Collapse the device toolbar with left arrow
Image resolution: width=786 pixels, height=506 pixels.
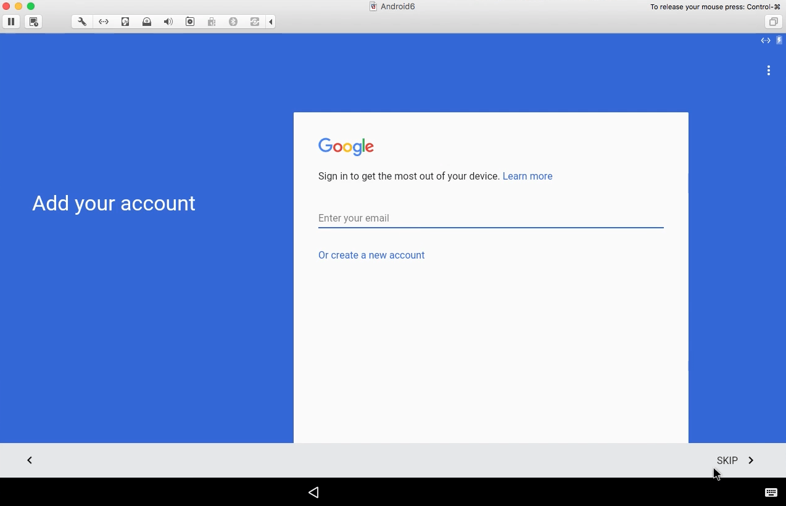[271, 22]
